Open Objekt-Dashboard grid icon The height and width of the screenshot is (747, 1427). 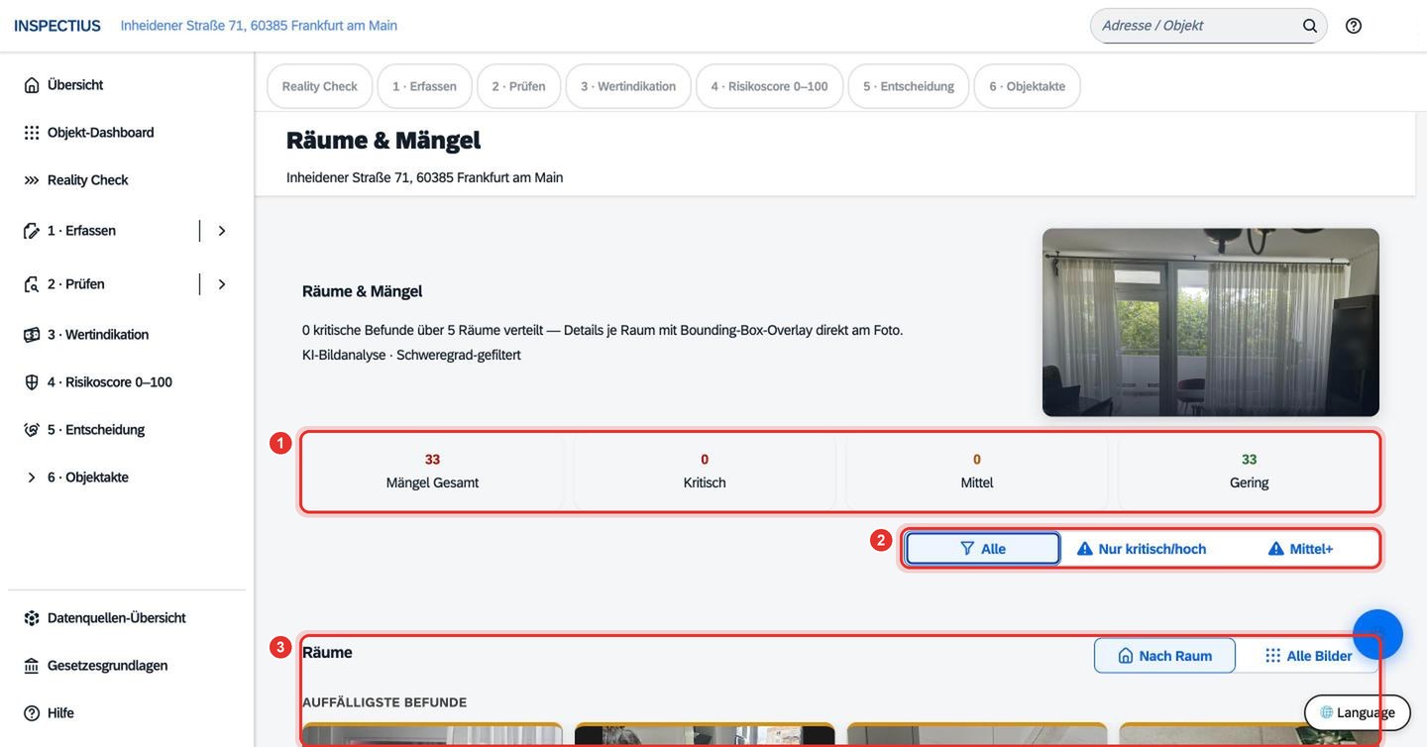coord(32,133)
